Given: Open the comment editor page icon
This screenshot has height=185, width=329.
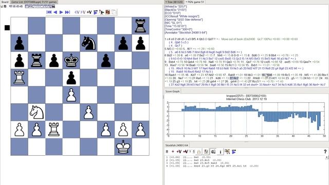Looking at the screenshot, I should point(114,12).
